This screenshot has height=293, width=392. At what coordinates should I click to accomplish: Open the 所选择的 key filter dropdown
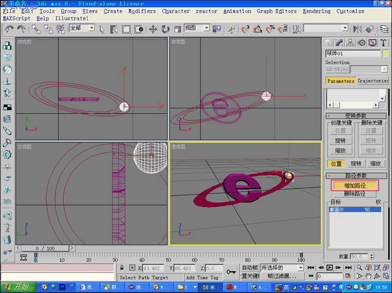pos(301,268)
